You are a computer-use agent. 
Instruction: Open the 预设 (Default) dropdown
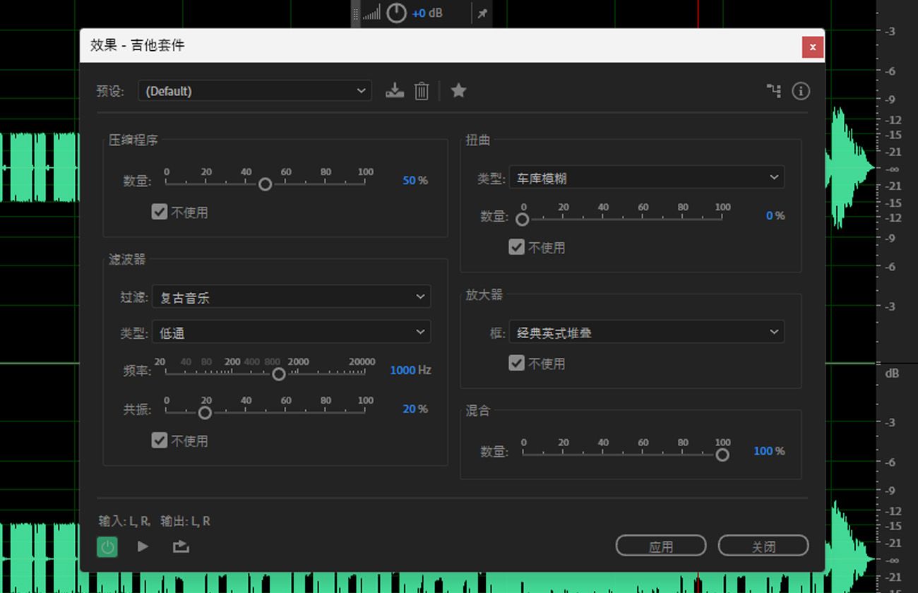(x=255, y=90)
